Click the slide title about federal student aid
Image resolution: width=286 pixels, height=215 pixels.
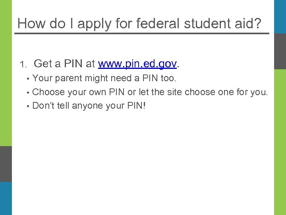coord(139,23)
